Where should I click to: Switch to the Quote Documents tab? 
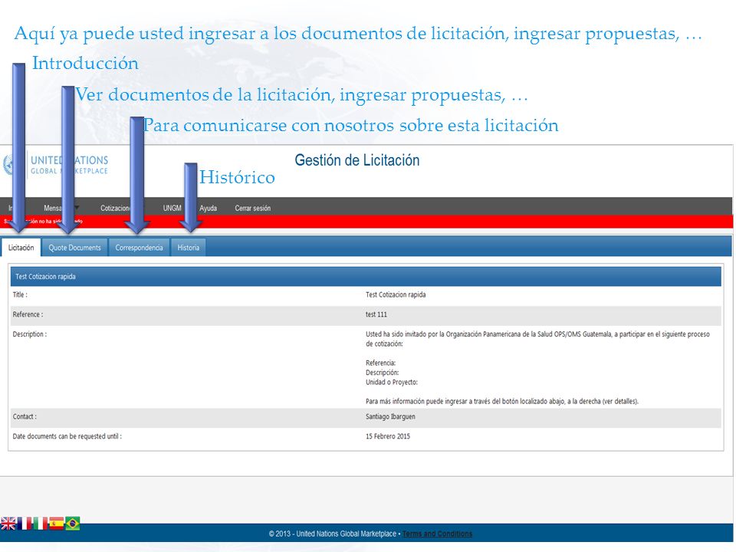point(74,248)
